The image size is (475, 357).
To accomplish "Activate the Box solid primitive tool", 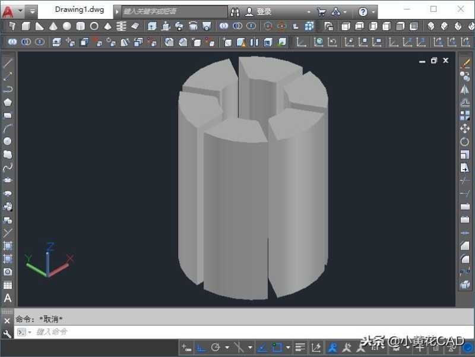I will [27, 26].
